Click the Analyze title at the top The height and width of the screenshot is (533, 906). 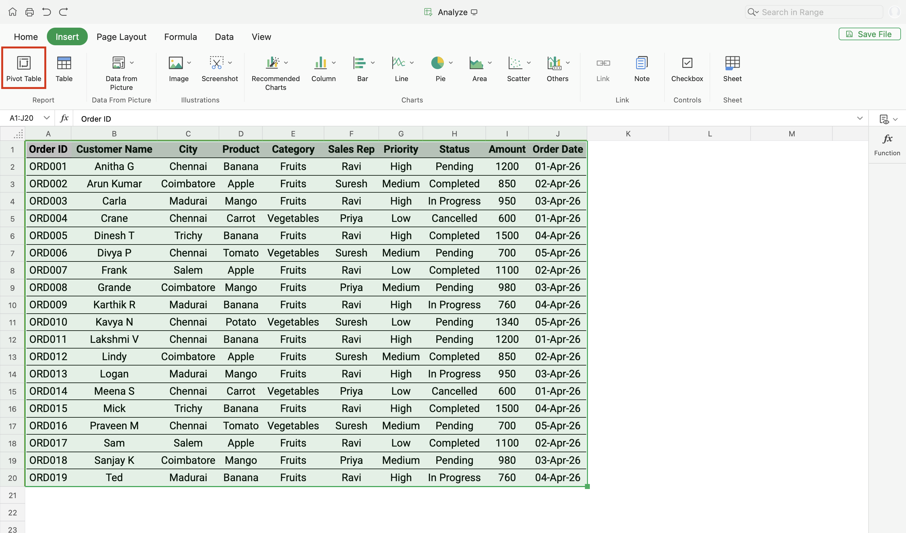pos(452,12)
